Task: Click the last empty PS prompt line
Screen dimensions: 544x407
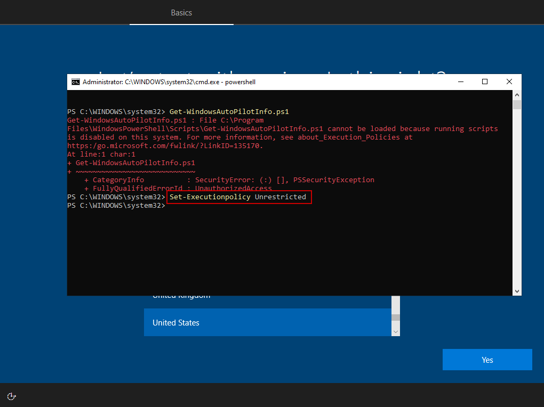Action: [x=116, y=206]
